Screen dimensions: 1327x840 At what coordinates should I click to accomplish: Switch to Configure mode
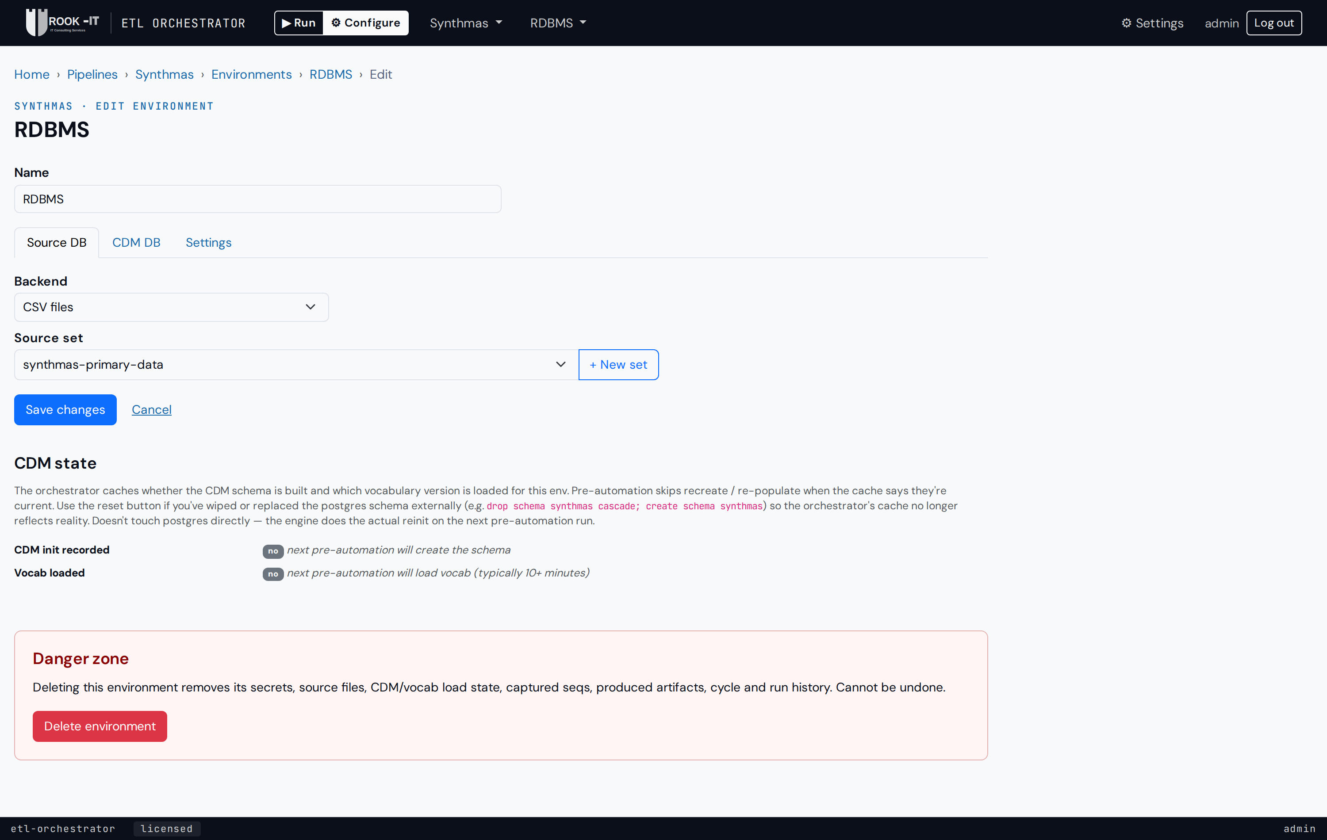pos(366,23)
